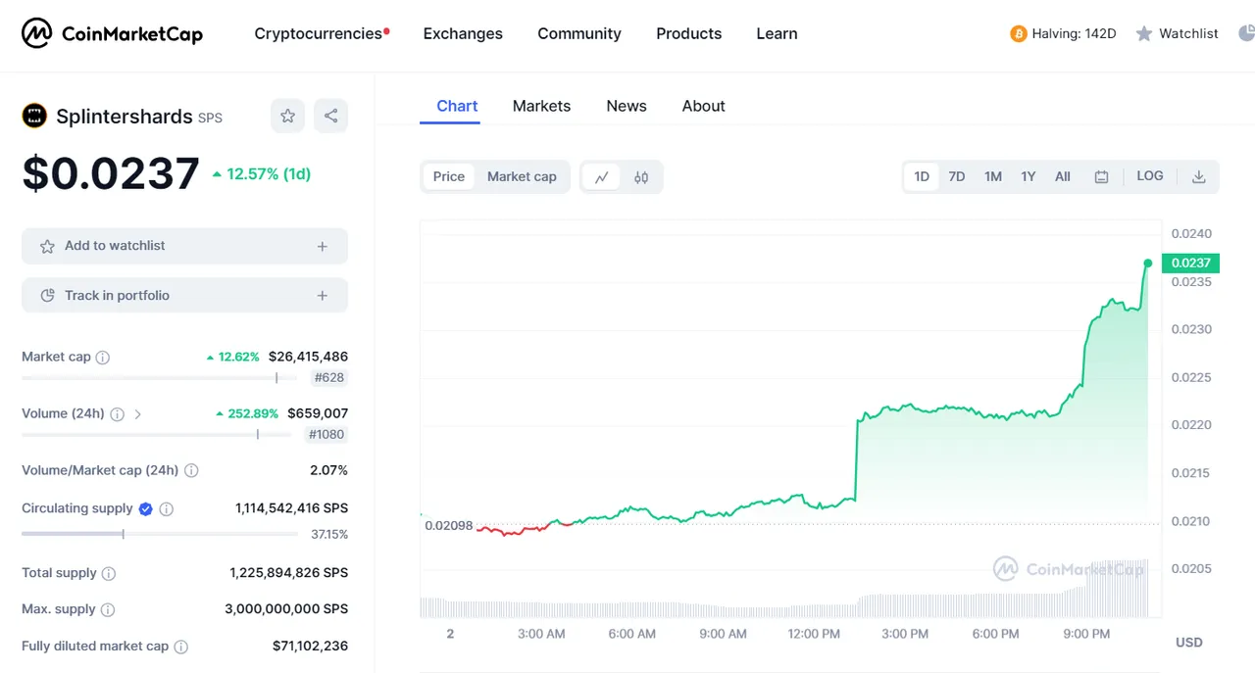This screenshot has height=673, width=1255.
Task: Open the info icon beside Circulating supply
Action: (167, 509)
